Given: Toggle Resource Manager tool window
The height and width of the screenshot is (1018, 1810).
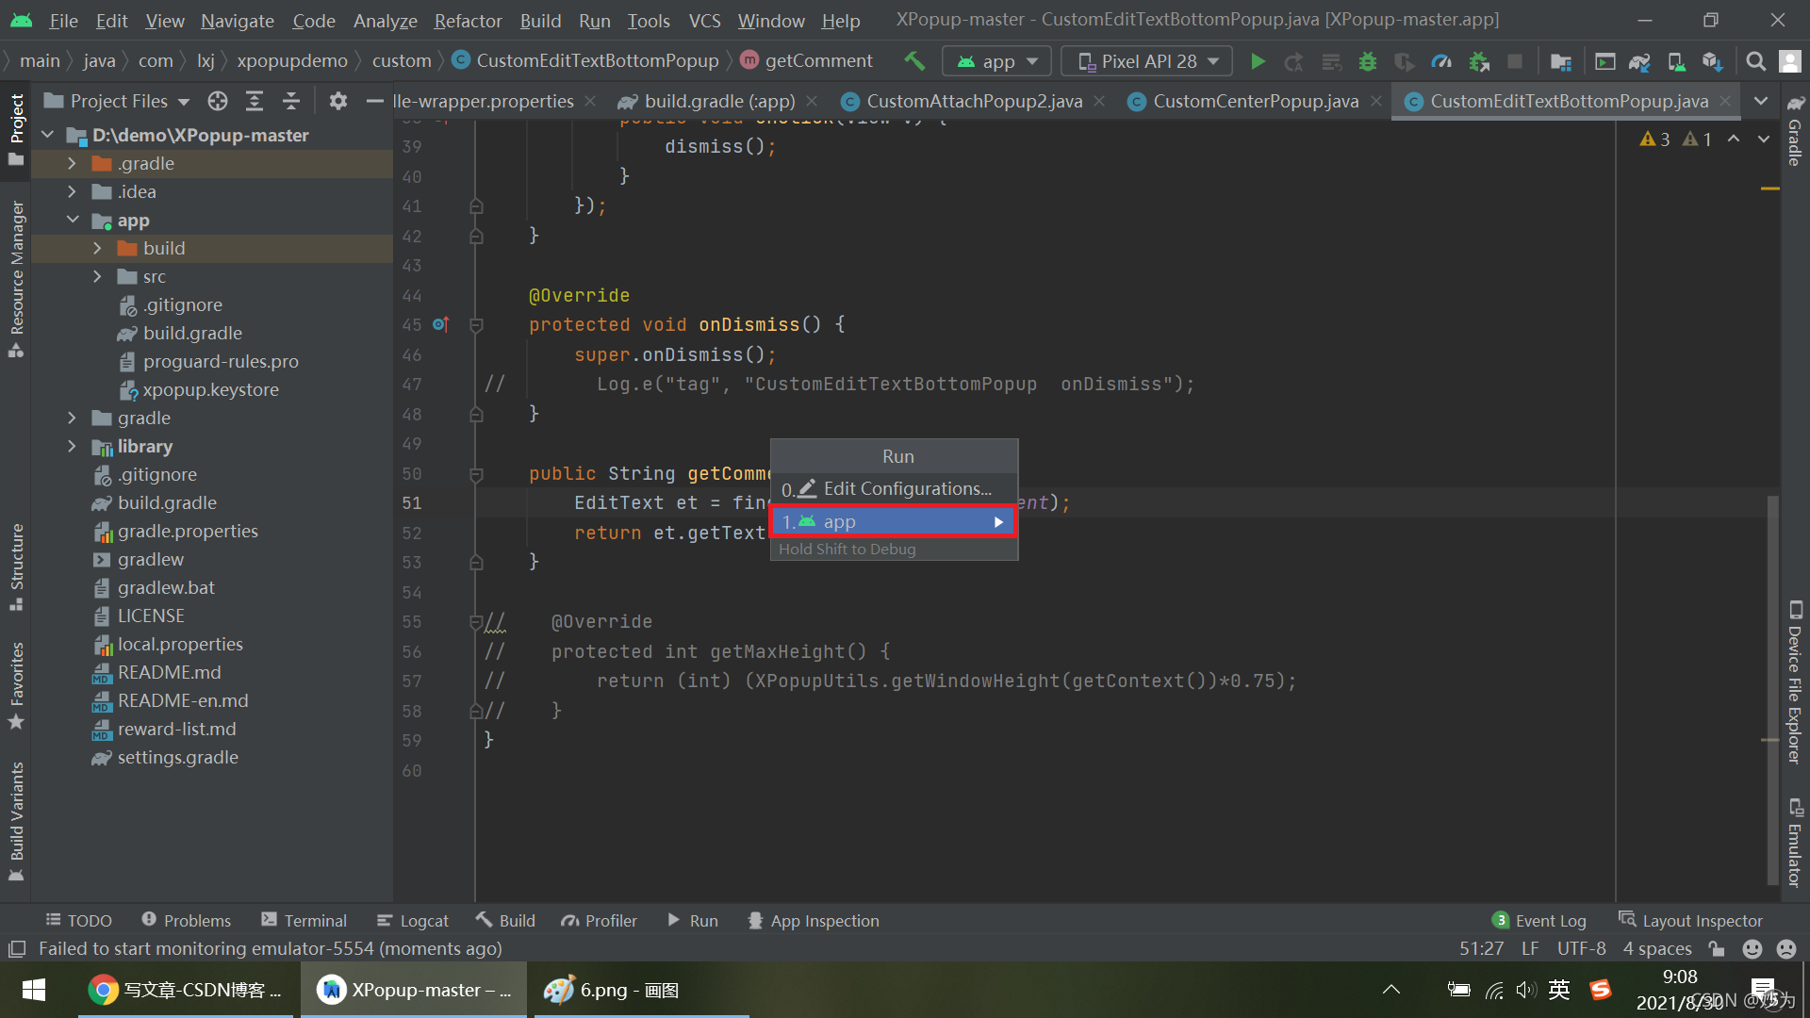Looking at the screenshot, I should [16, 278].
